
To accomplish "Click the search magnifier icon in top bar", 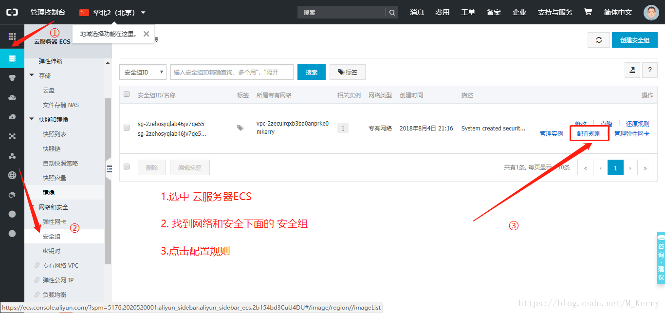I will coord(391,12).
